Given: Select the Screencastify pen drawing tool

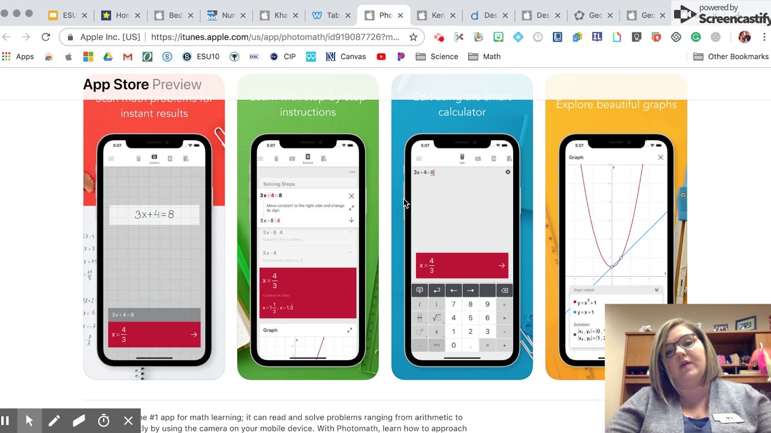Looking at the screenshot, I should [x=54, y=421].
